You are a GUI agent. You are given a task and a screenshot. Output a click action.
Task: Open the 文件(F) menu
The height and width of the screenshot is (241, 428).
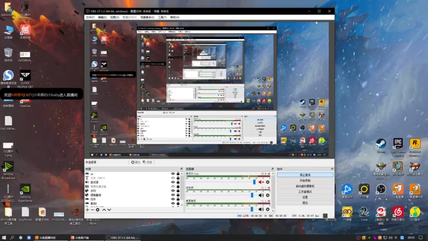(x=90, y=17)
